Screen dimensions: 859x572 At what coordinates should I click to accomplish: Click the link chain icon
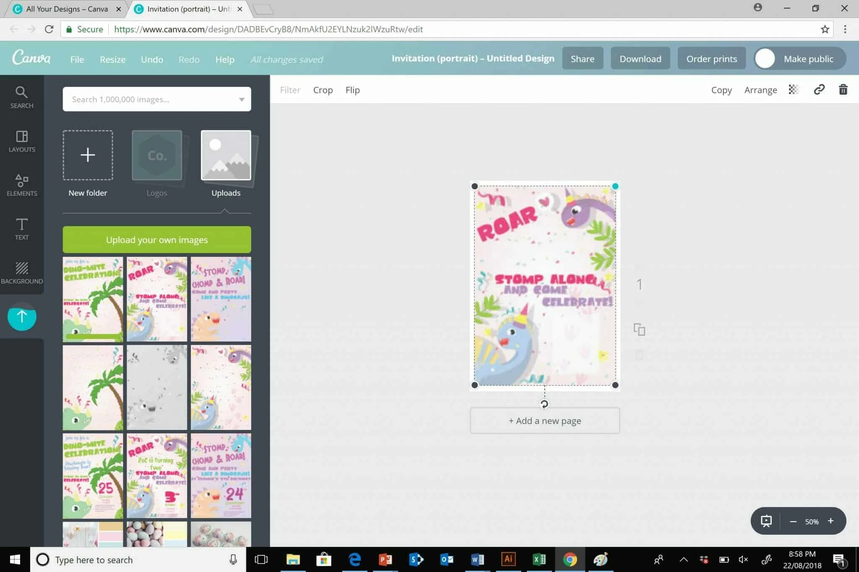click(819, 90)
